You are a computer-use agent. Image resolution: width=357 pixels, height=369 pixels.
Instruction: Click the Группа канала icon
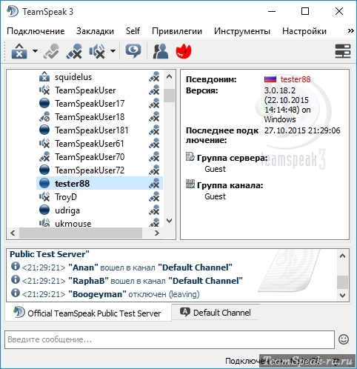click(190, 184)
